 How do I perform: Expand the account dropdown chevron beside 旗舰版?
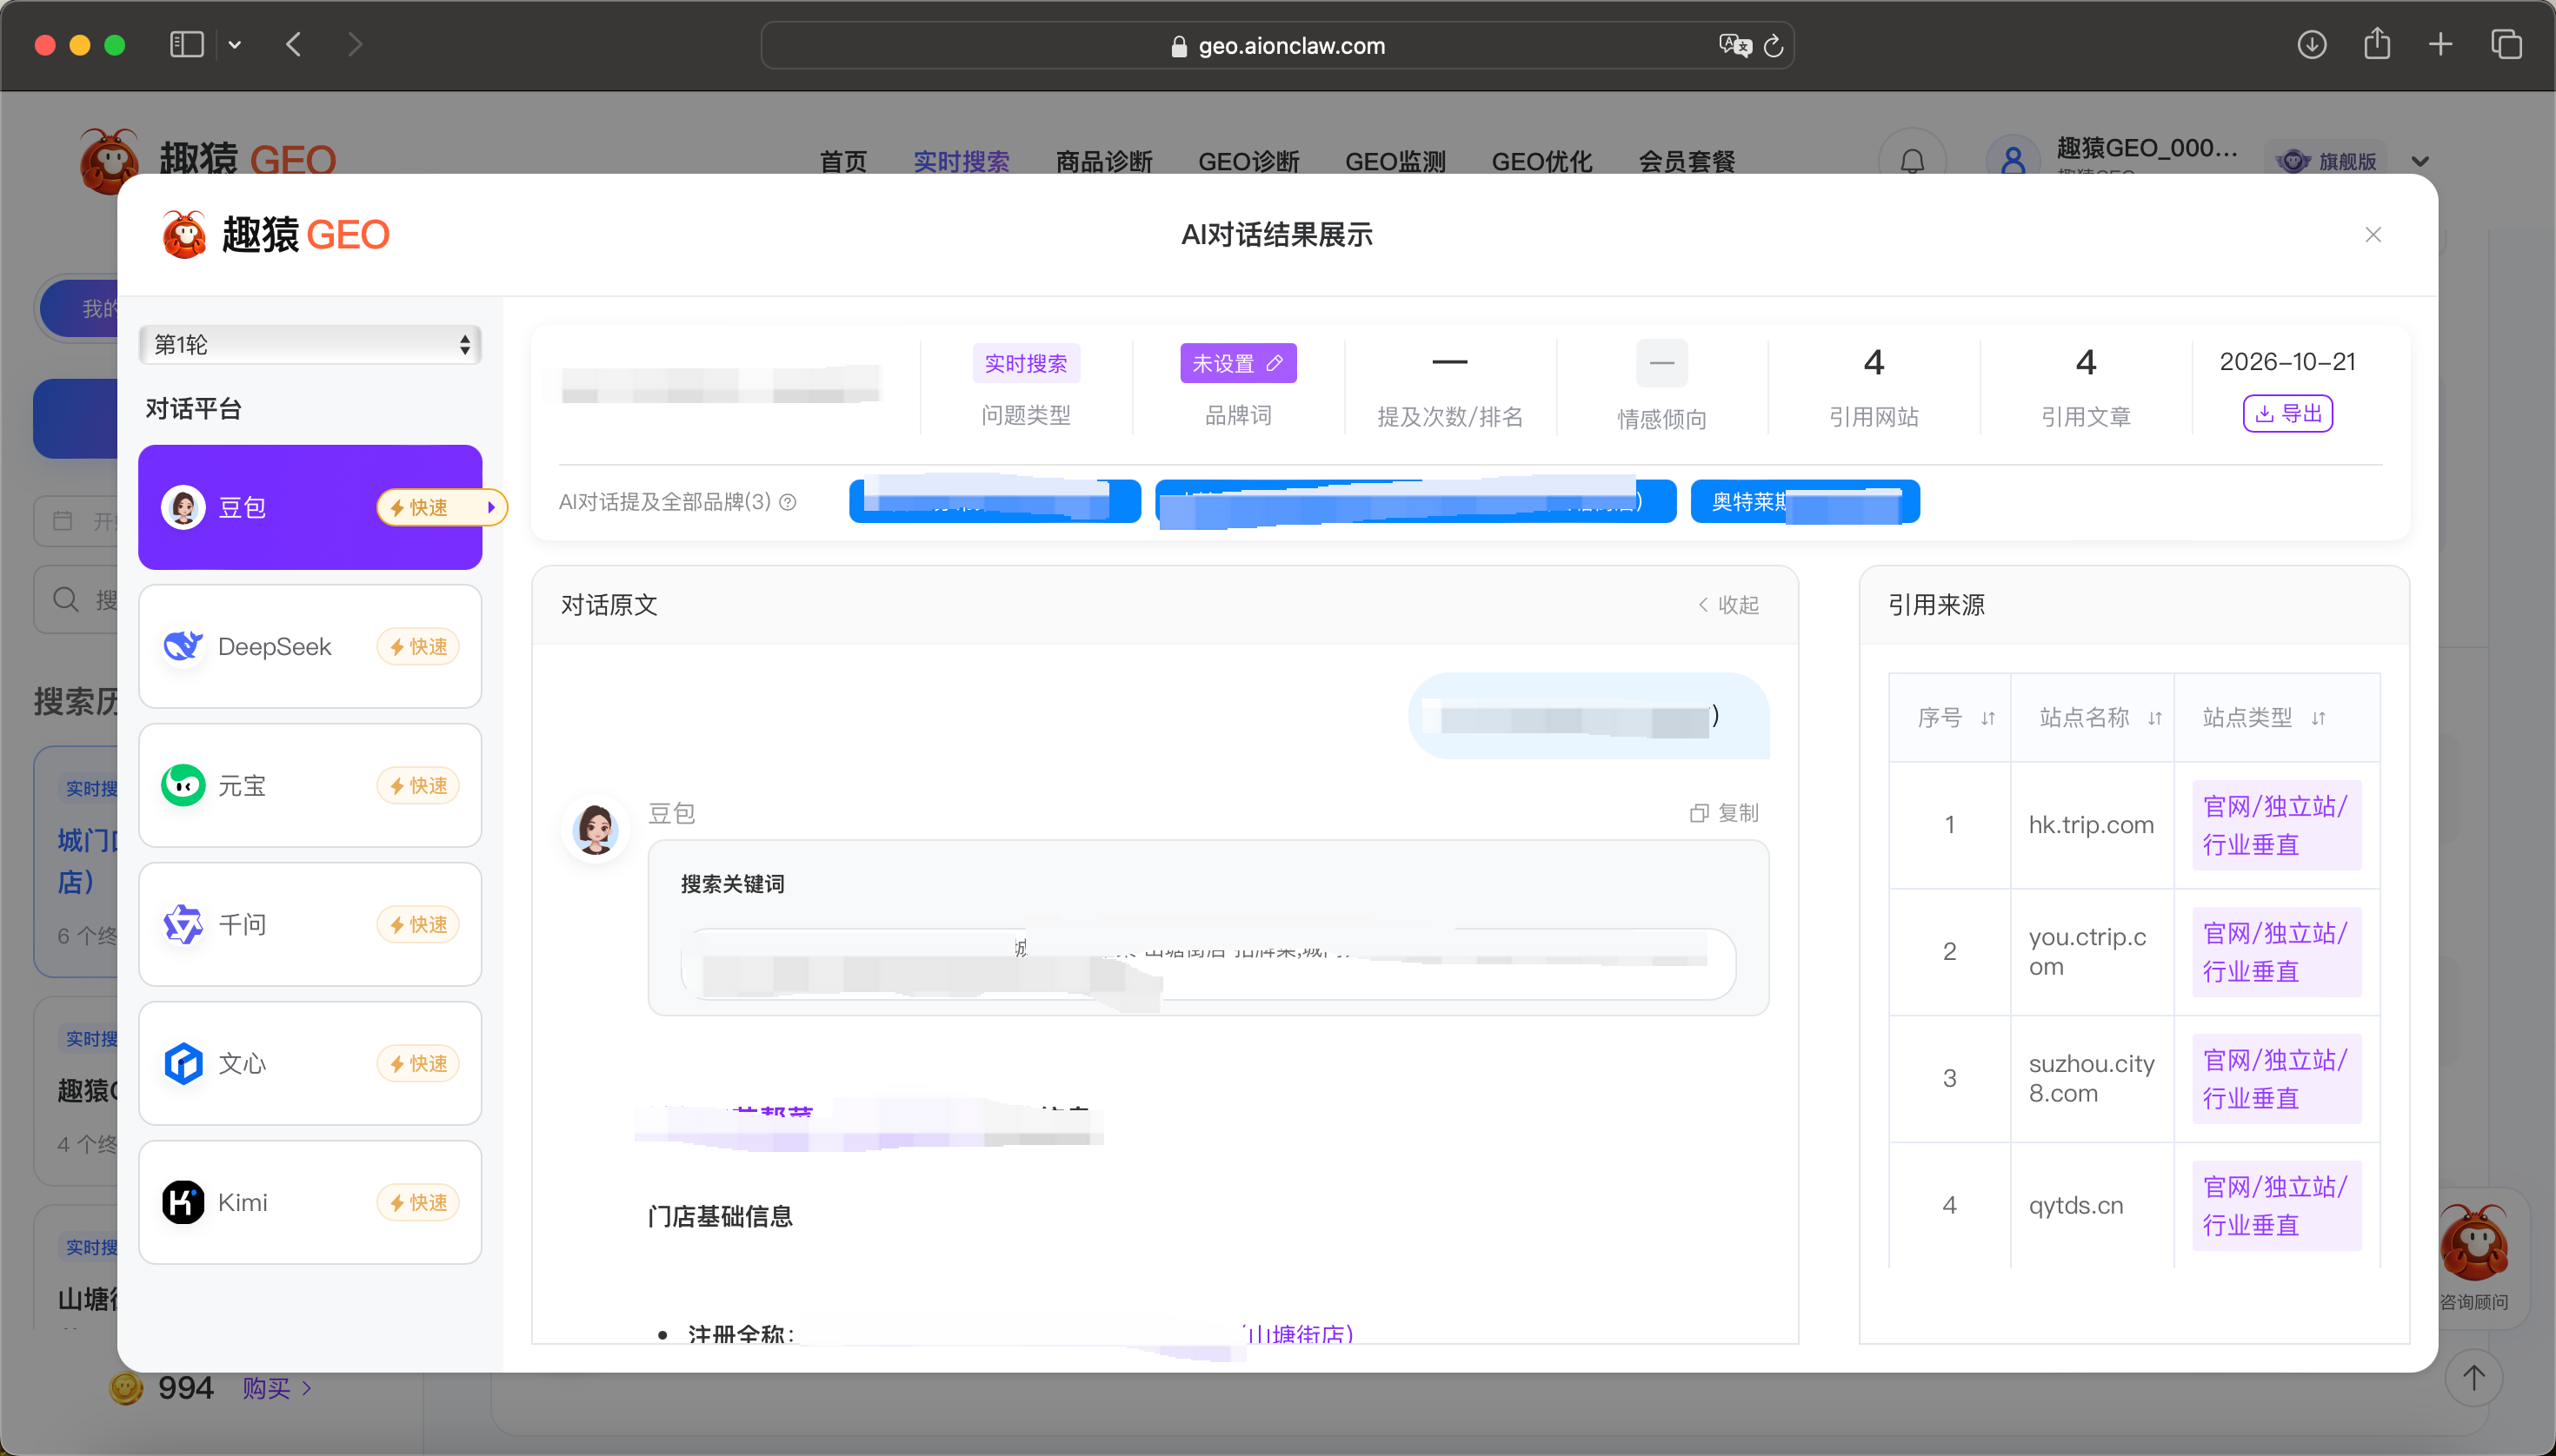tap(2420, 161)
